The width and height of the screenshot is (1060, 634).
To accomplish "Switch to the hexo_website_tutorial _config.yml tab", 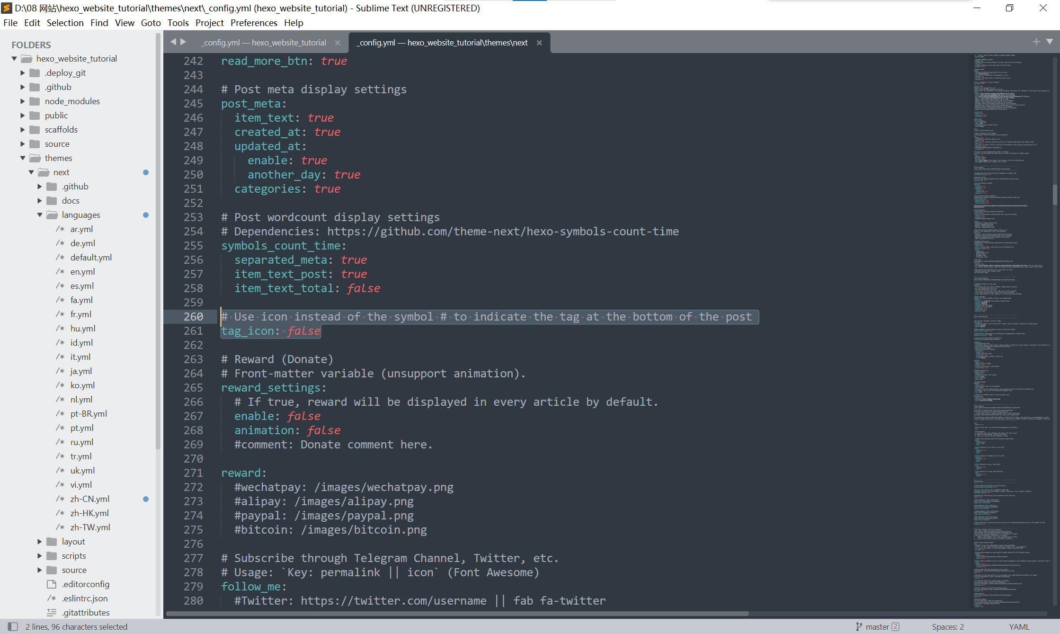I will click(x=264, y=43).
